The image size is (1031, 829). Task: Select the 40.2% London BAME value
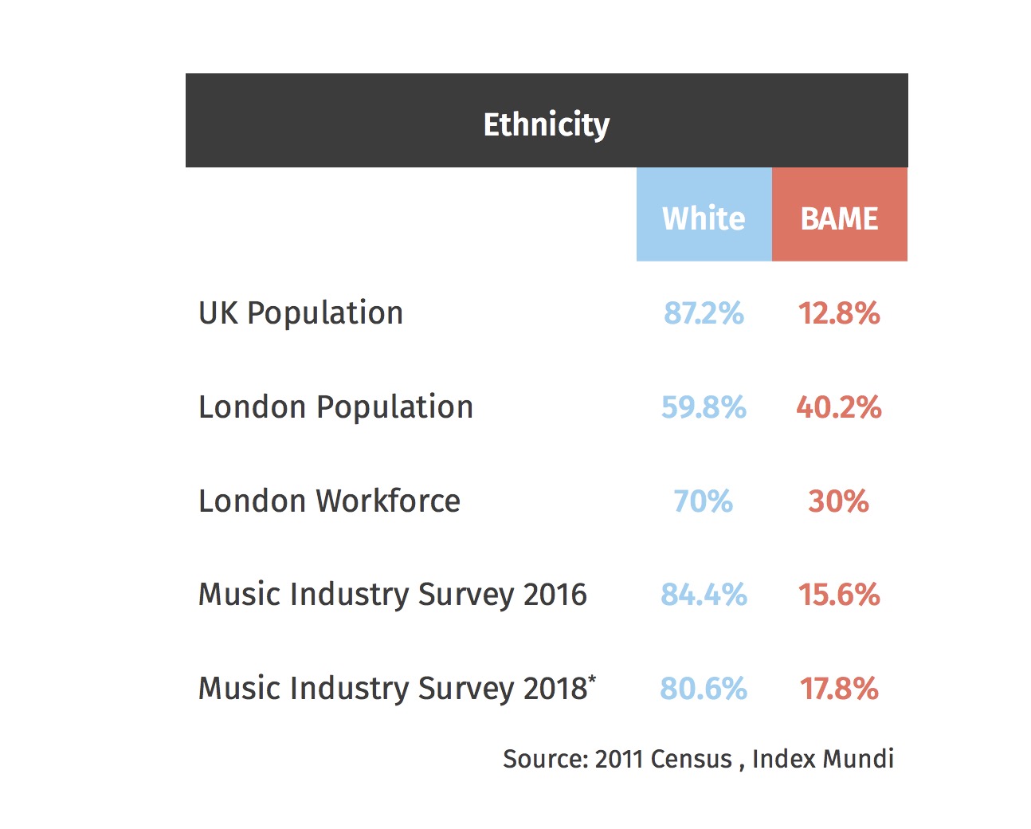pos(839,407)
